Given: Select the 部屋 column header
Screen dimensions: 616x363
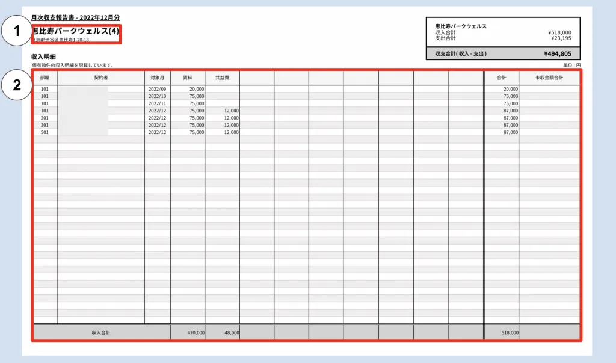Looking at the screenshot, I should (45, 78).
